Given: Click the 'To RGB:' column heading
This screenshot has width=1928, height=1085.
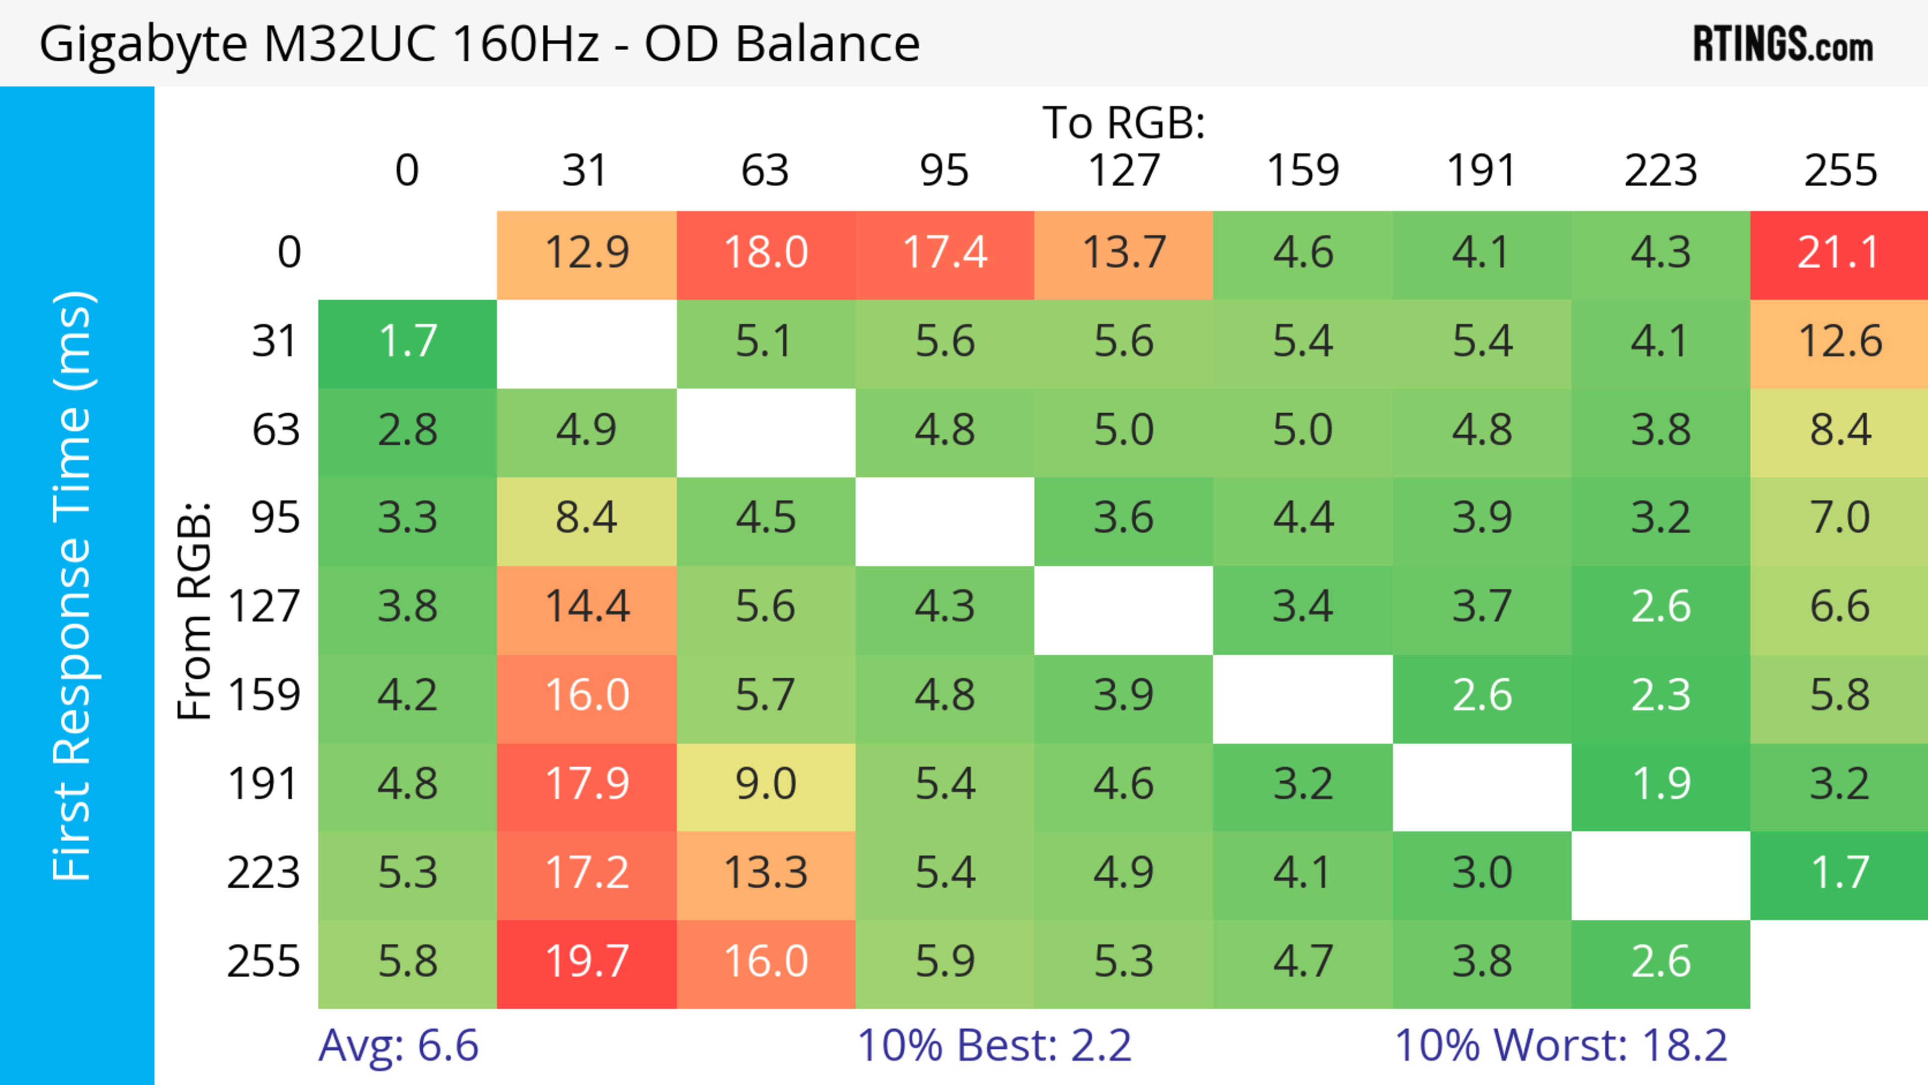Looking at the screenshot, I should [x=1124, y=123].
